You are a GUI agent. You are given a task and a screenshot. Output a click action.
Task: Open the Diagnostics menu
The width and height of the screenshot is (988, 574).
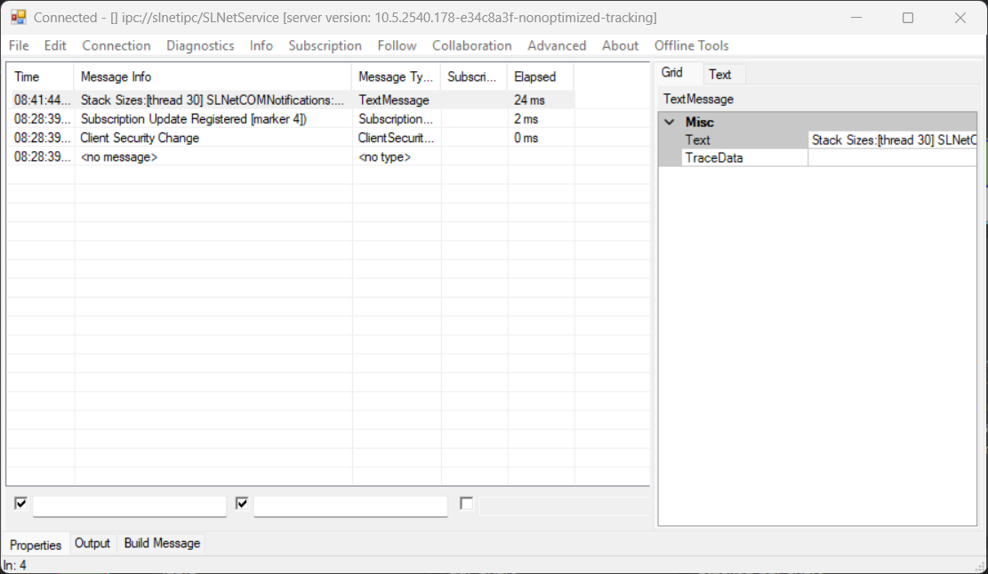200,45
